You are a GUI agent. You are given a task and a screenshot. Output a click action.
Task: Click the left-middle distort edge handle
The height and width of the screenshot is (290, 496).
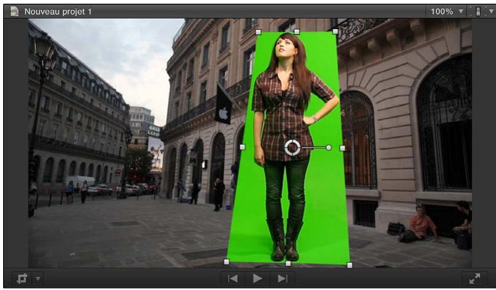click(x=242, y=147)
